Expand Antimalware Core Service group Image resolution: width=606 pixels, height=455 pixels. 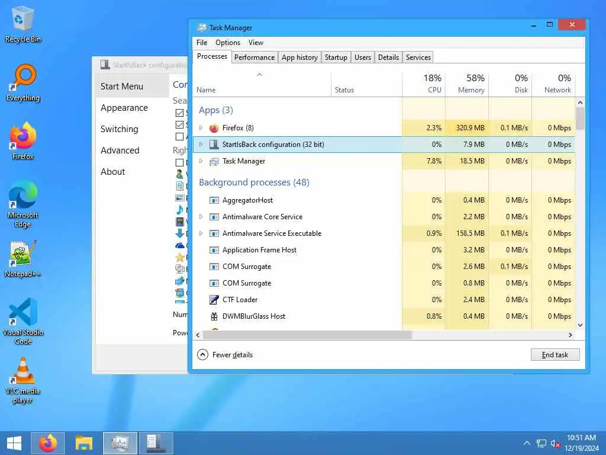click(201, 217)
